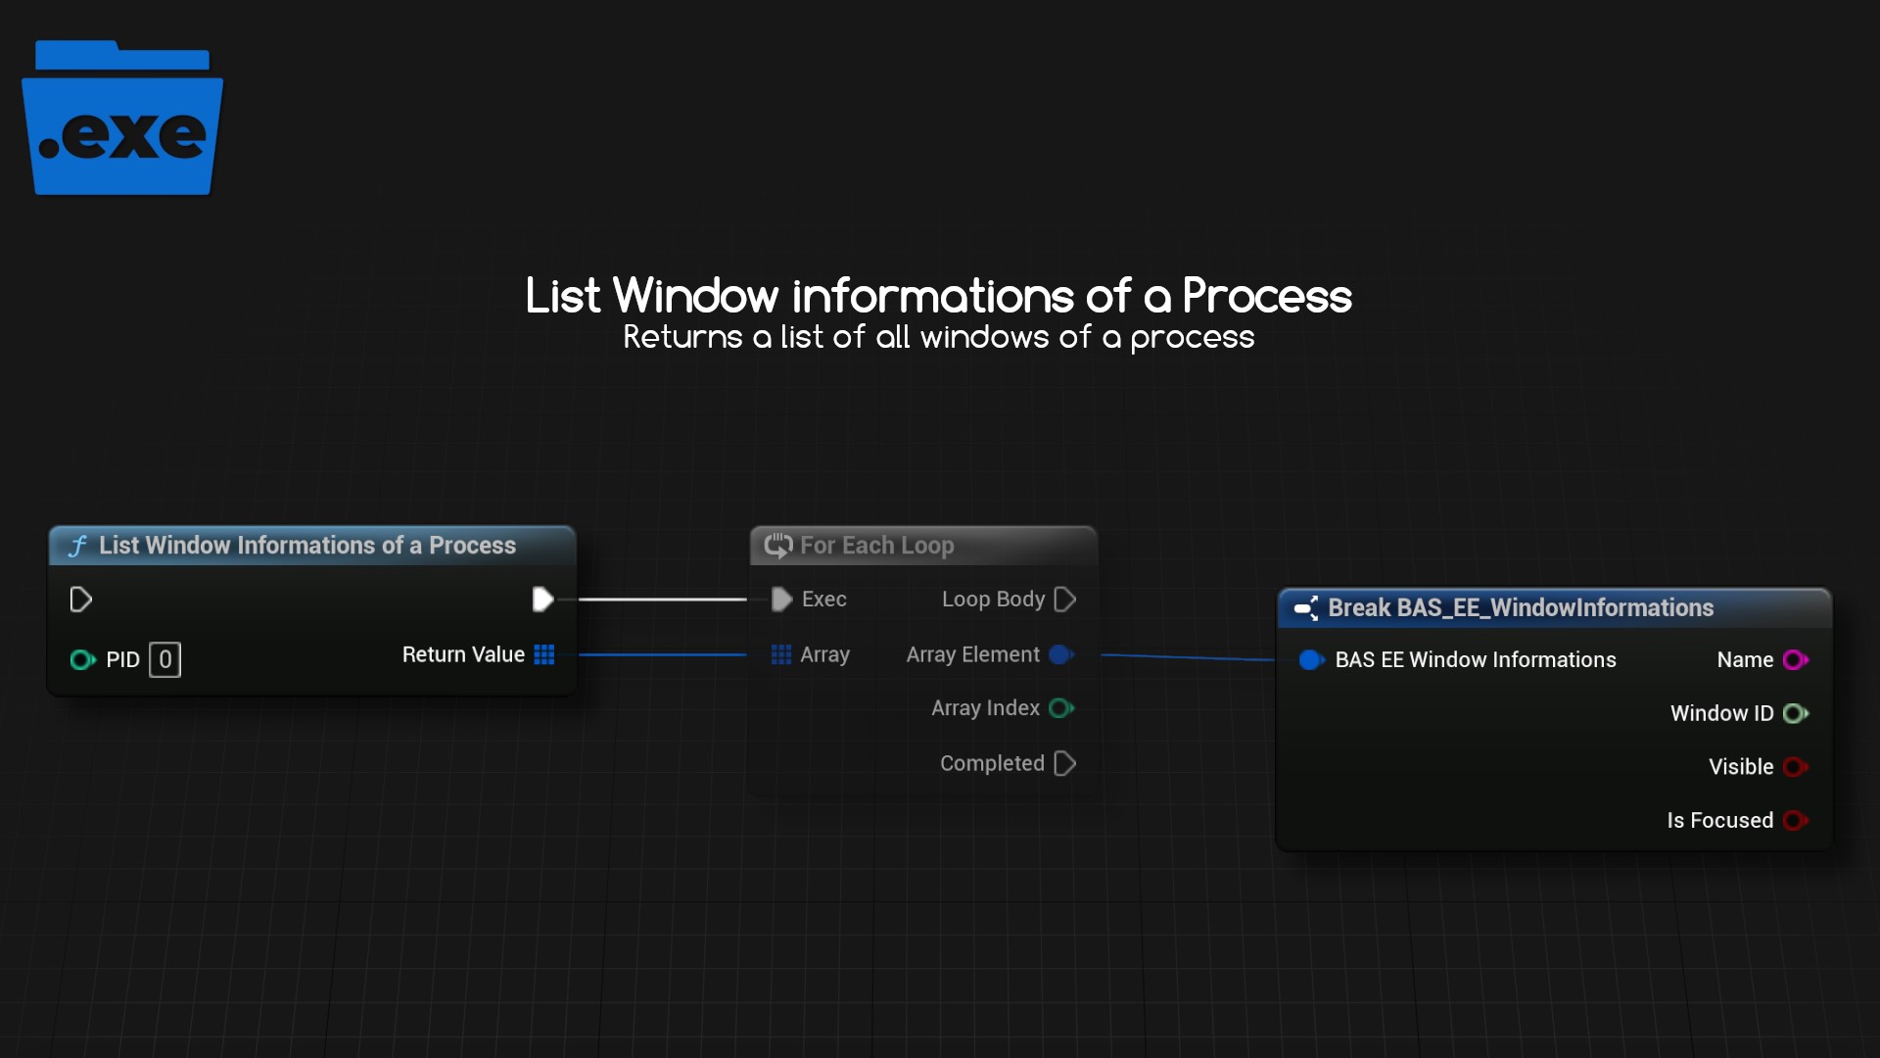Click the function icon on List Window Informations node
This screenshot has width=1880, height=1058.
pos(78,546)
